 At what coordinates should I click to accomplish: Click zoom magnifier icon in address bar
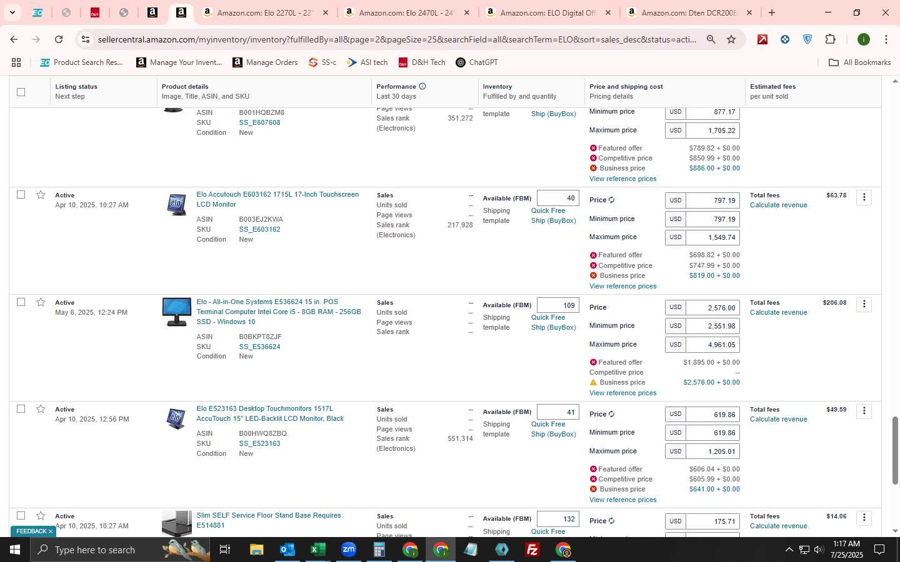click(x=711, y=39)
